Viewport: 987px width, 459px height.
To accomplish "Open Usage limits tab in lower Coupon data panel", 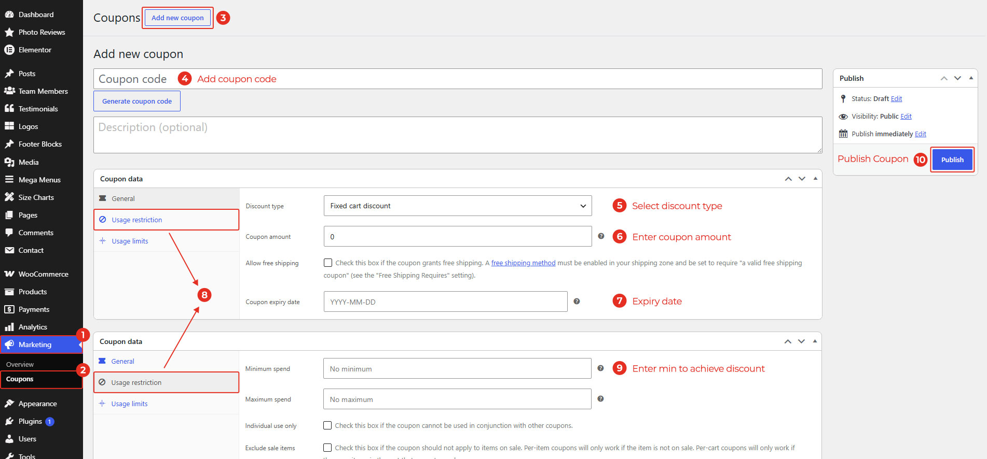I will [x=166, y=404].
